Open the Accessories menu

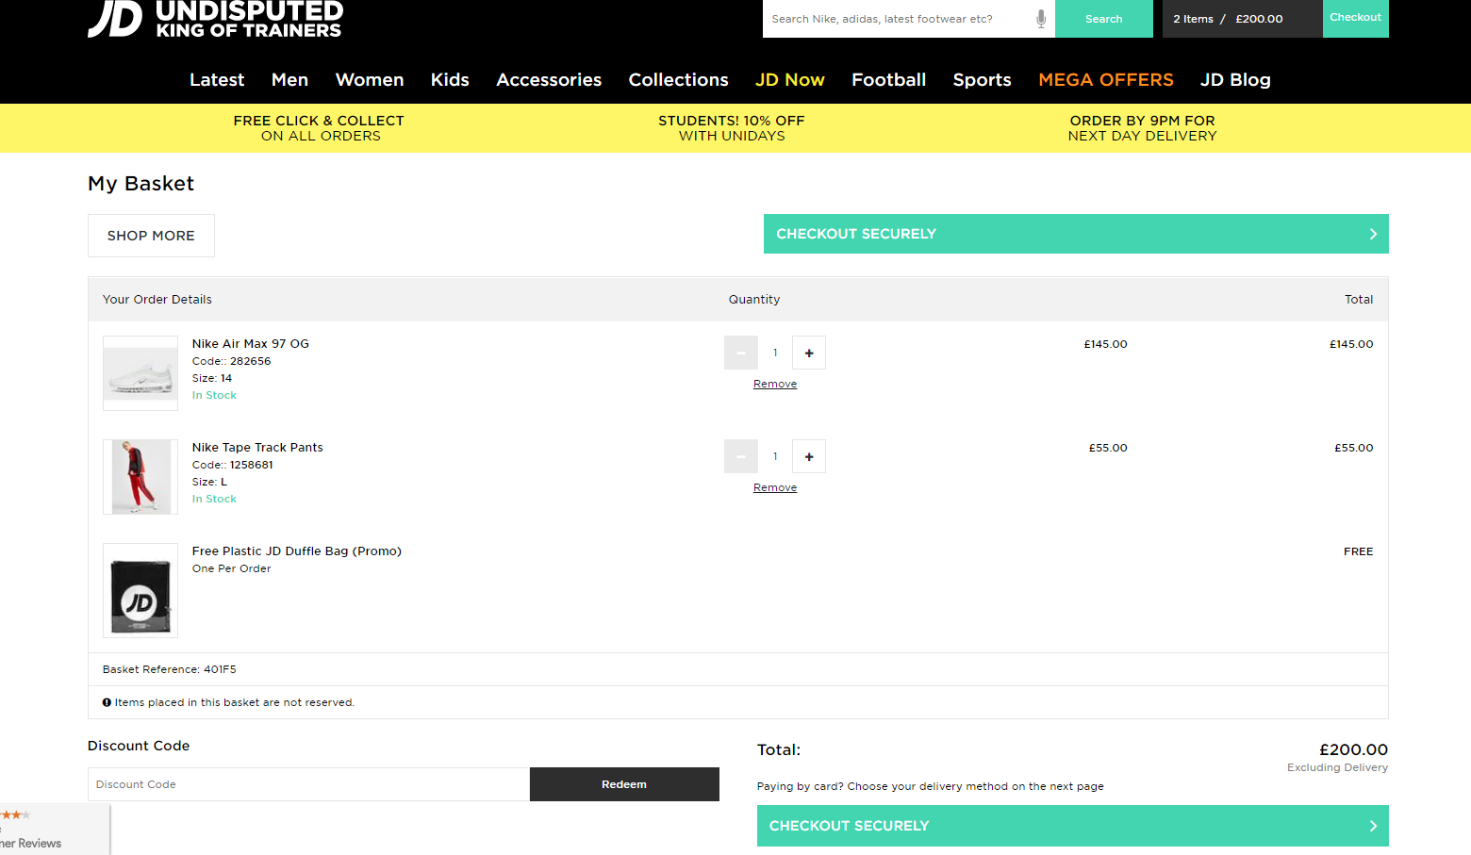click(x=549, y=80)
